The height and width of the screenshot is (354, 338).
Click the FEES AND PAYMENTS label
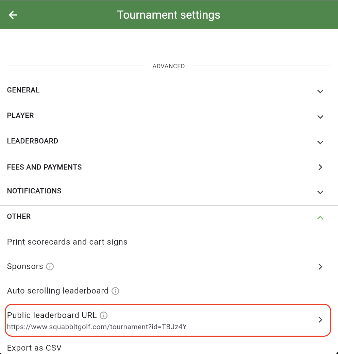coord(45,167)
